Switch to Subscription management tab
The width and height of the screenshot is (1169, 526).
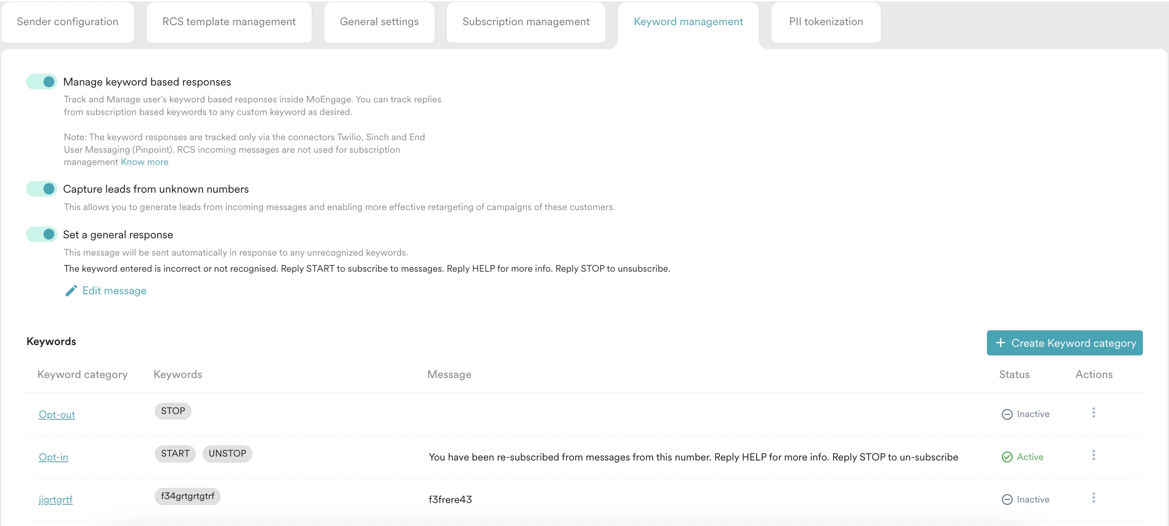pos(525,21)
